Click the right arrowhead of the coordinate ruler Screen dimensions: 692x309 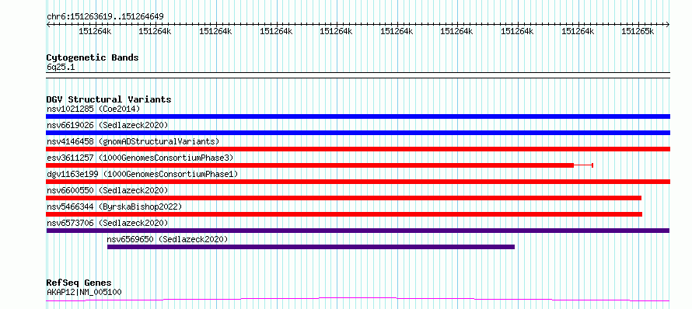click(x=668, y=25)
